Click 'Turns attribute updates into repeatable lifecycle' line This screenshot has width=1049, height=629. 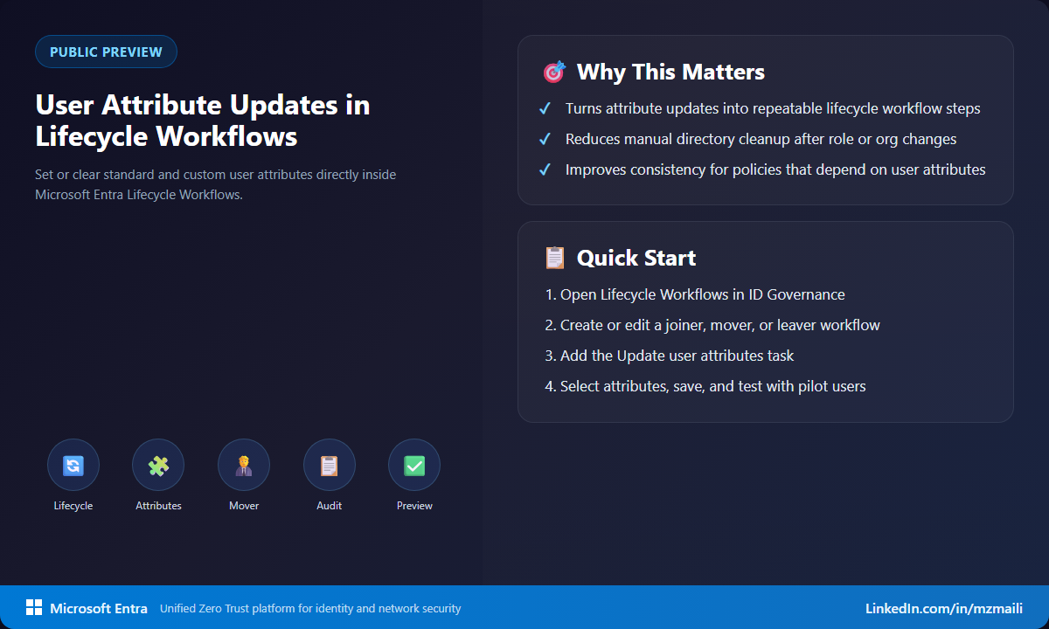coord(773,109)
